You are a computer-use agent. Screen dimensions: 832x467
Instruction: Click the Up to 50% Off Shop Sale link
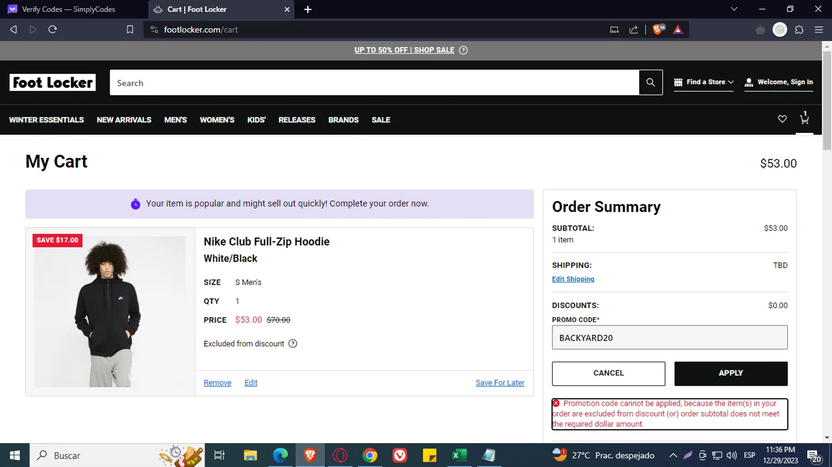404,50
